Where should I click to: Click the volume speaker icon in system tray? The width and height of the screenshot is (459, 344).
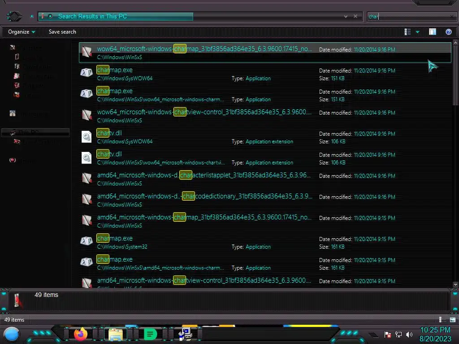pos(409,334)
